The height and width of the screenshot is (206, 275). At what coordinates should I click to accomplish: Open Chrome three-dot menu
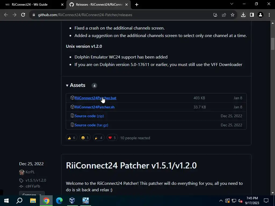269,15
